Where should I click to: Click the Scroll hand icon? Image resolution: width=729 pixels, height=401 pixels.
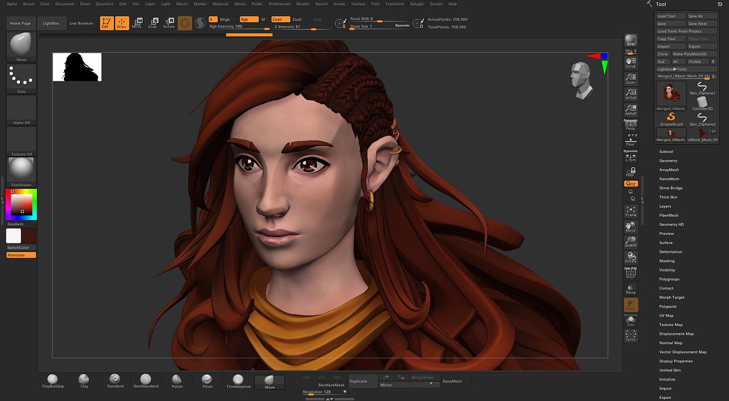[630, 63]
